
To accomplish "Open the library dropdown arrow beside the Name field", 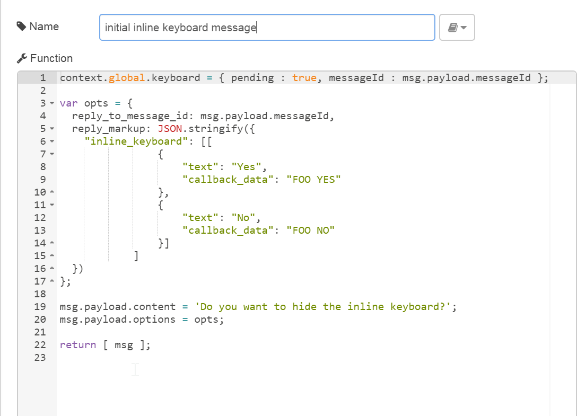I will click(462, 27).
